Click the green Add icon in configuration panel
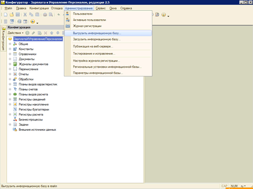This screenshot has height=189, width=253. 28,33
